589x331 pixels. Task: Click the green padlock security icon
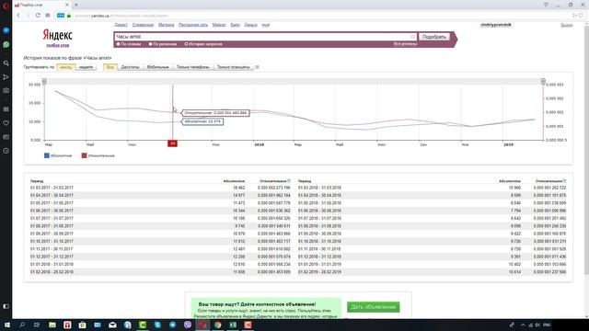point(69,16)
